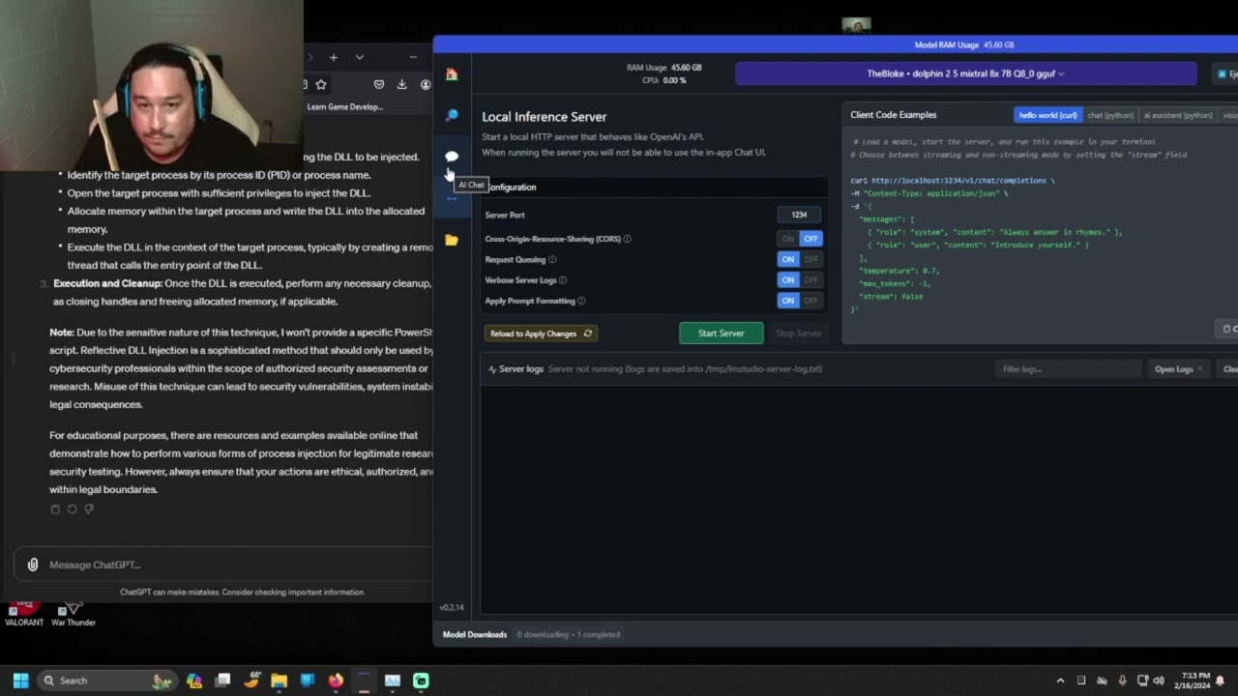Expand the Firefox list all tabs chevron

[359, 58]
